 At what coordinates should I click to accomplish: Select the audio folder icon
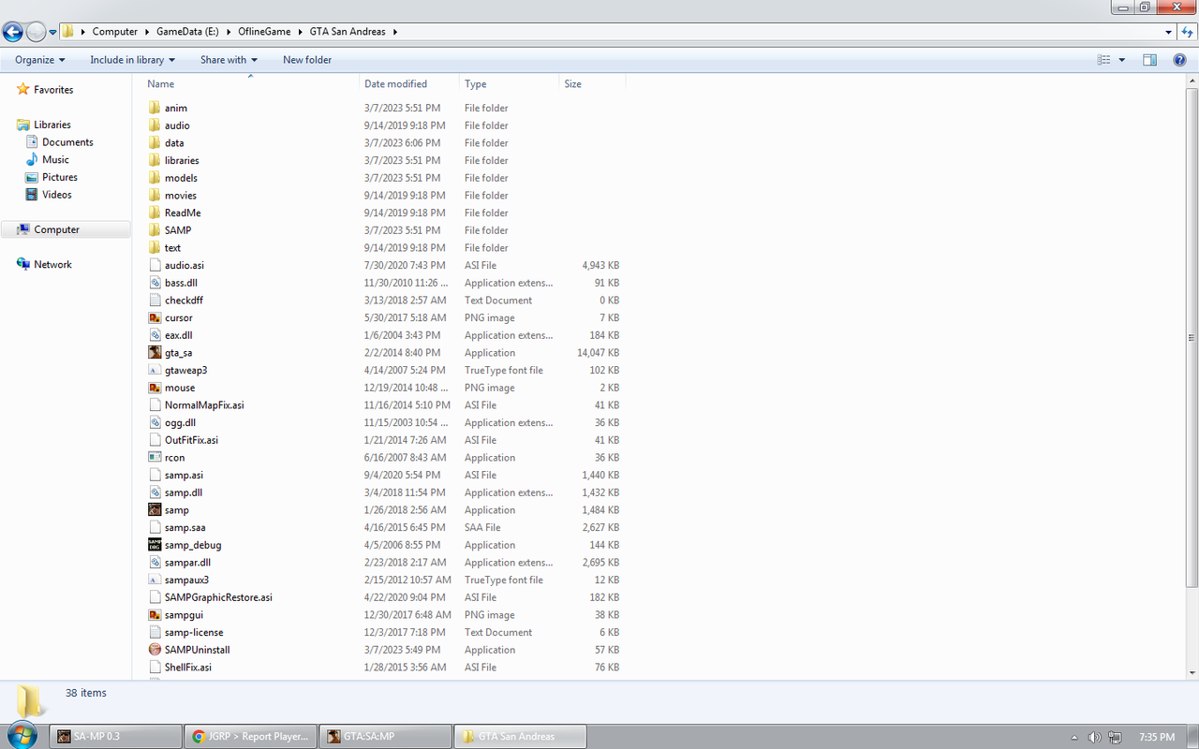click(x=155, y=125)
